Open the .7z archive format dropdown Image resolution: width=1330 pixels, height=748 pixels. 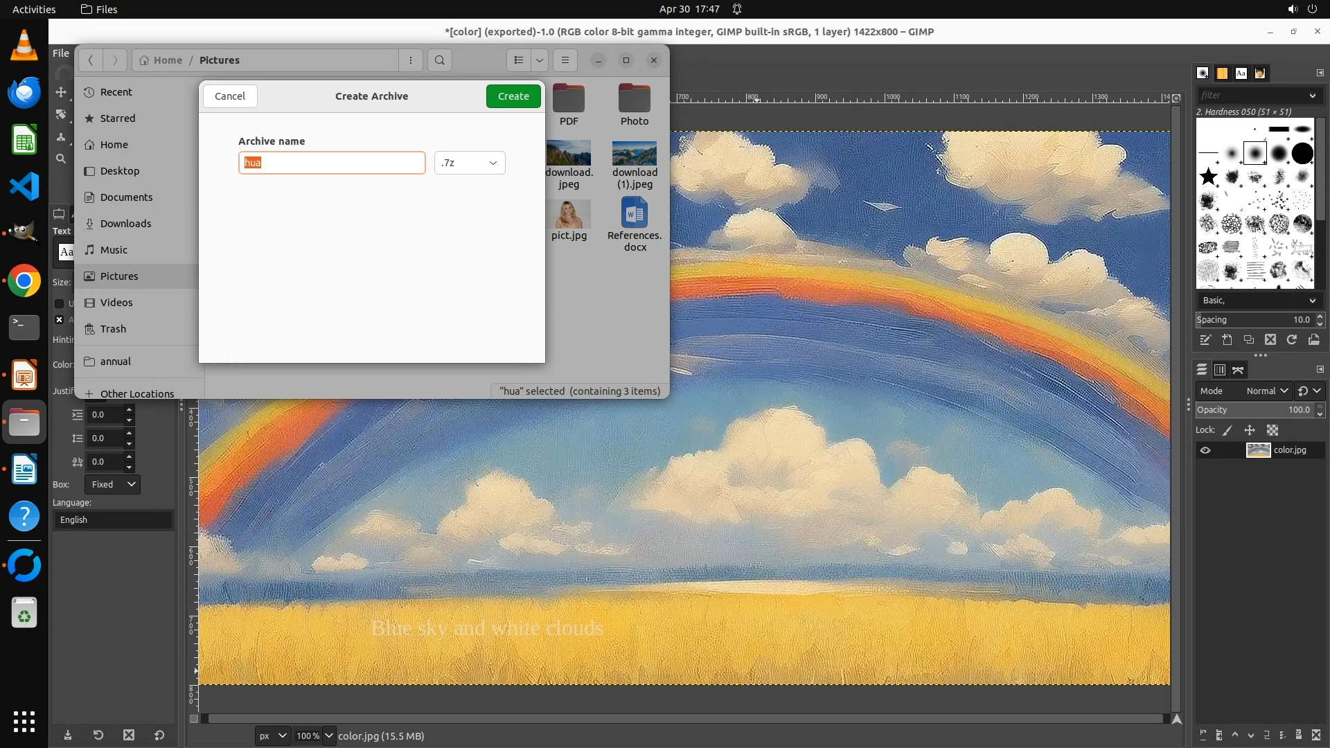[x=470, y=163]
